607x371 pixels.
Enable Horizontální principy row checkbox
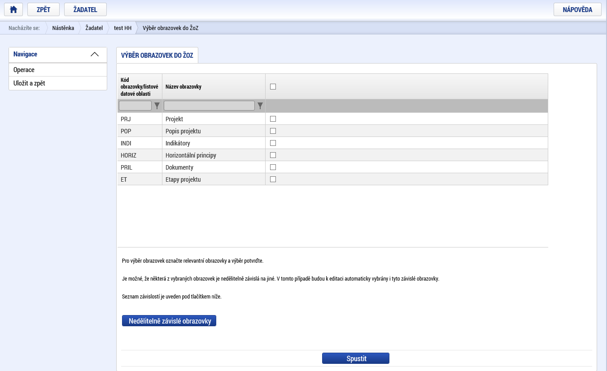[273, 155]
